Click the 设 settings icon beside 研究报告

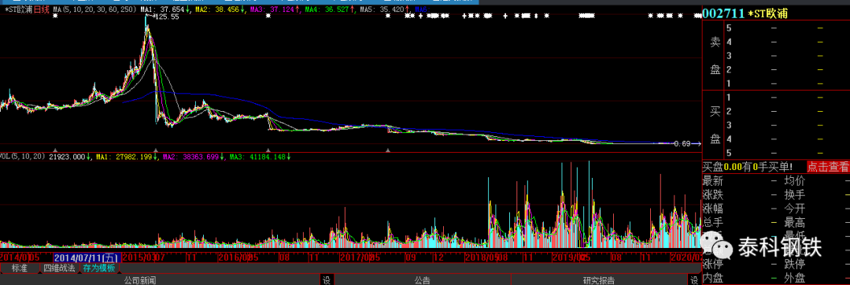[x=693, y=280]
